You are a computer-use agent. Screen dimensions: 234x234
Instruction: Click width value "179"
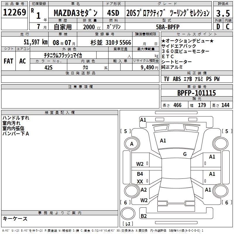coord(202,105)
